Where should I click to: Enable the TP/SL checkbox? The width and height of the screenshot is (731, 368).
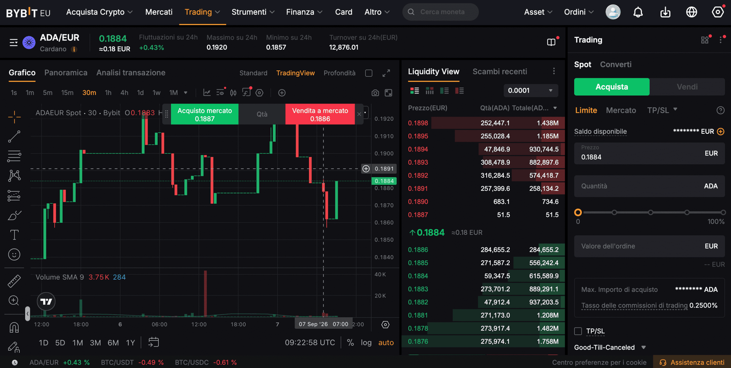[578, 331]
